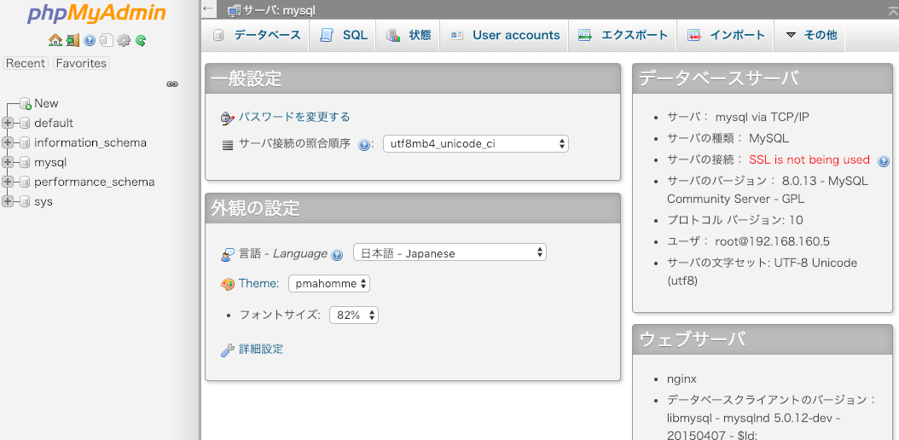
Task: Click database icon next to information_schema
Action: [25, 142]
